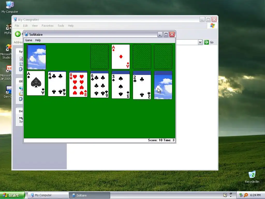This screenshot has height=199, width=265.
Task: Select the 6 of Clubs card
Action: [100, 86]
